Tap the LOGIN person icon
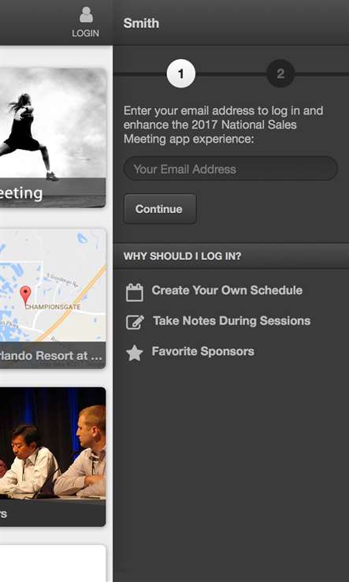 coord(86,15)
